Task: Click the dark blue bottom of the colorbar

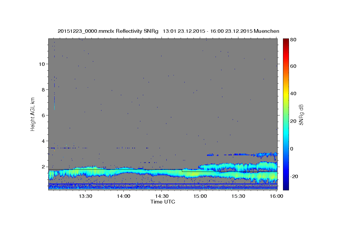Action: point(286,187)
